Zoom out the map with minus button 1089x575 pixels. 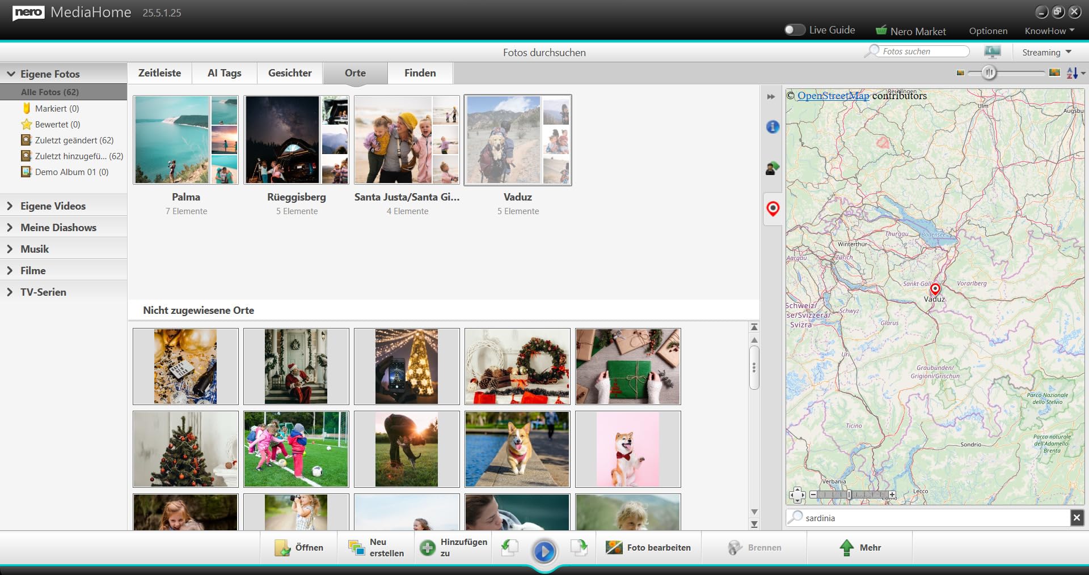point(813,495)
